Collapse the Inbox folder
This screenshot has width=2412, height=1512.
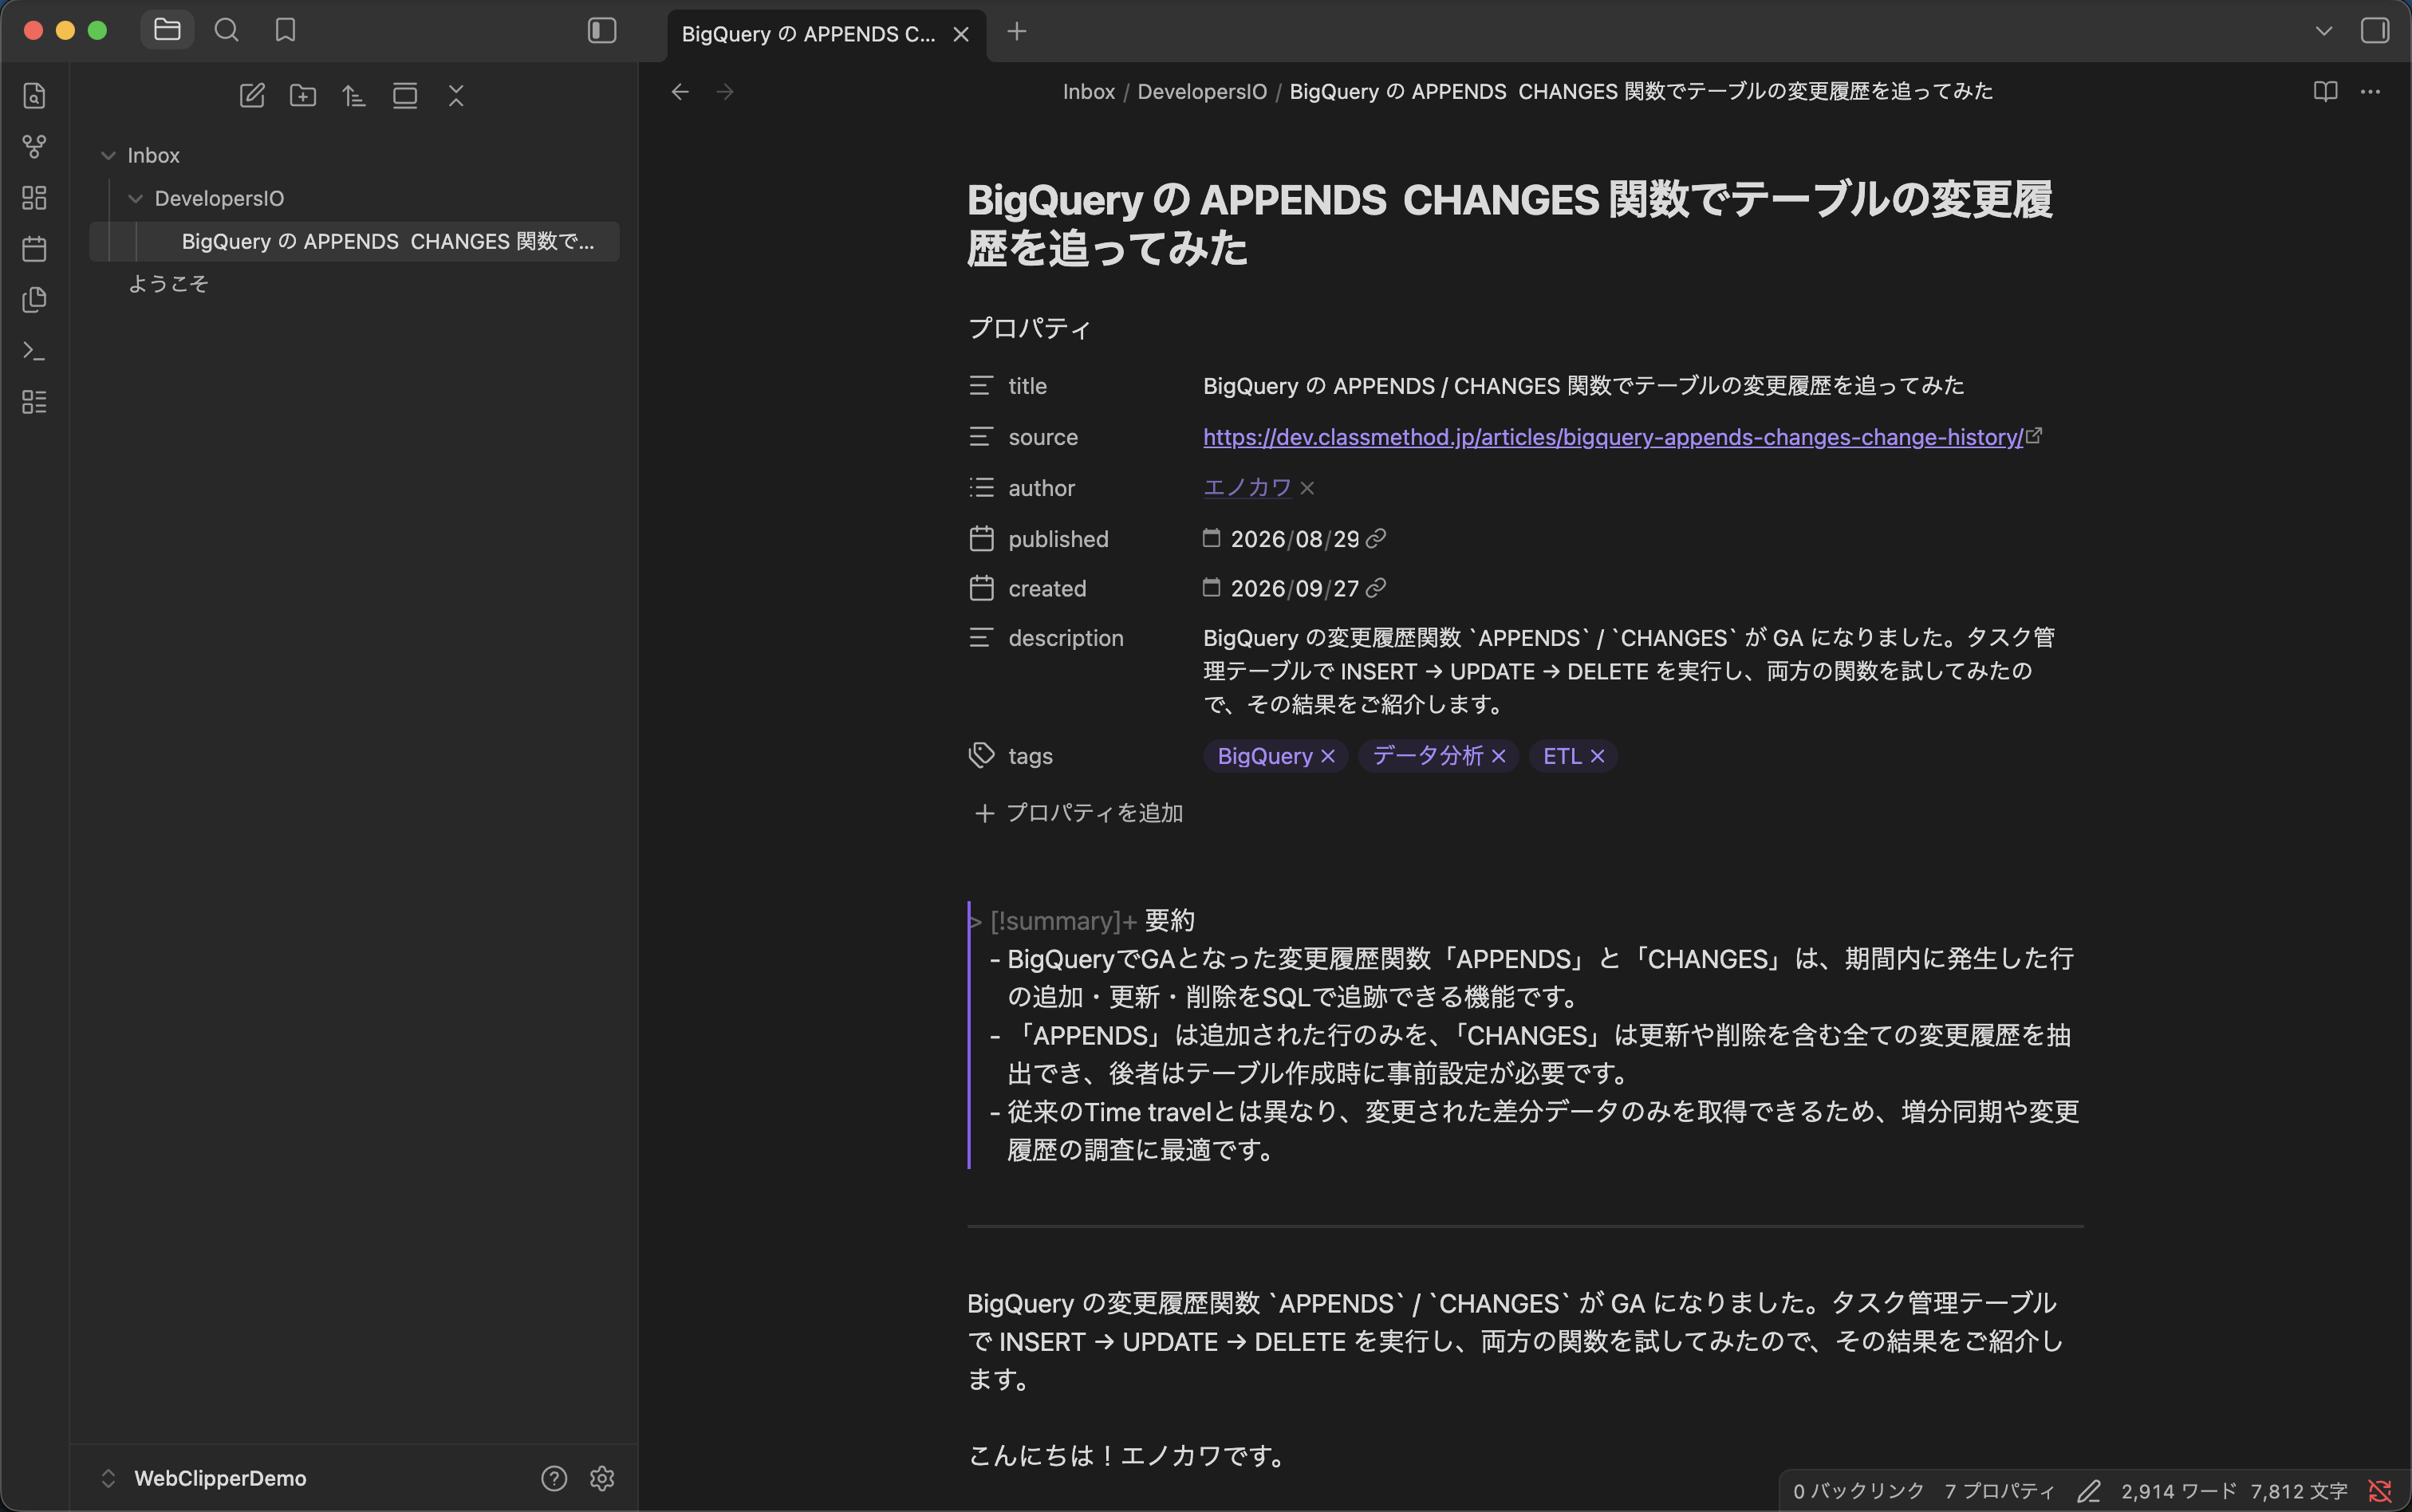coord(109,156)
